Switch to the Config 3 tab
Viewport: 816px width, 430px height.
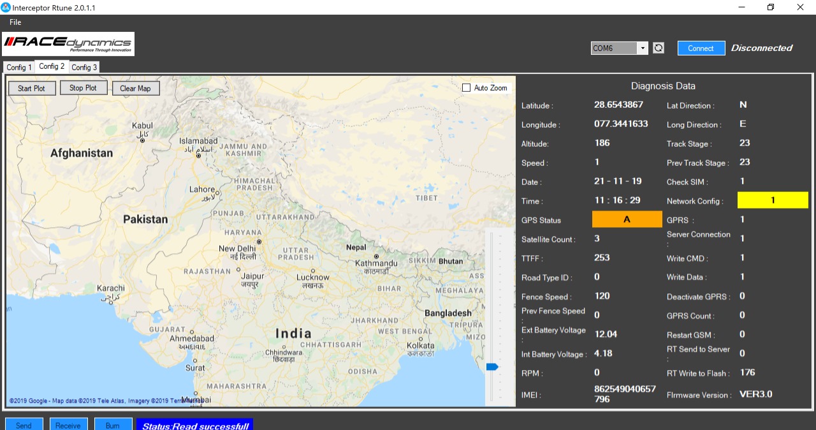click(84, 67)
